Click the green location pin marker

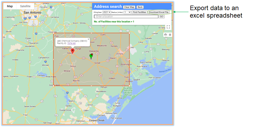coord(91,56)
